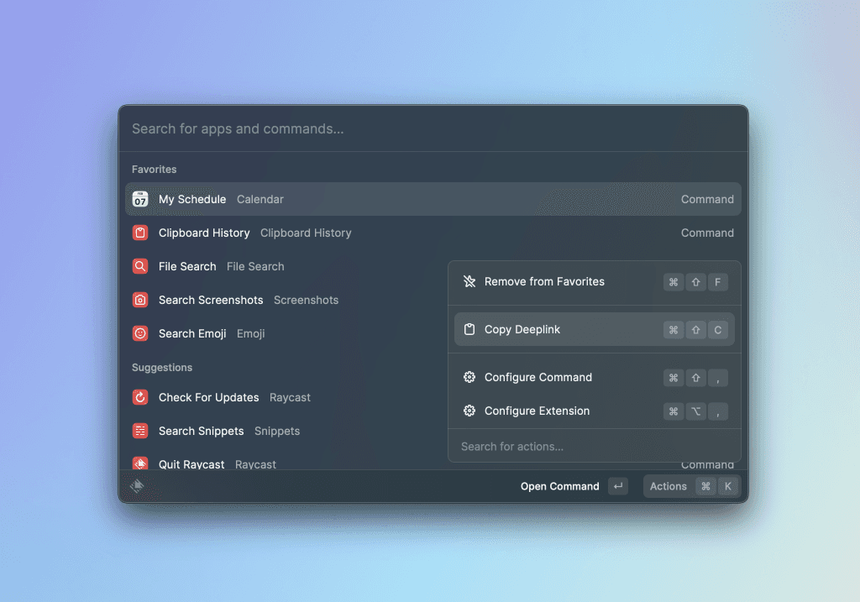The image size is (860, 602).
Task: Click the clipboard icon beside Copy Deeplink
Action: coord(469,329)
